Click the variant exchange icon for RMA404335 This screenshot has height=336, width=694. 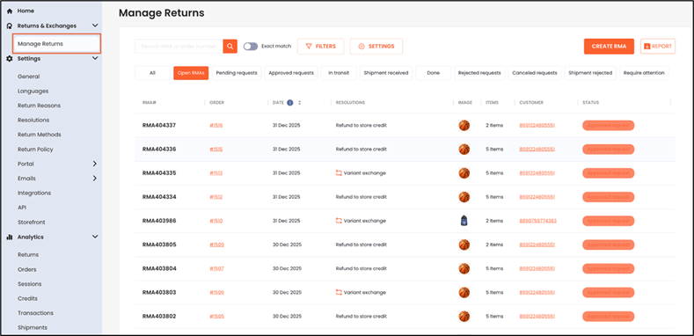pyautogui.click(x=339, y=172)
